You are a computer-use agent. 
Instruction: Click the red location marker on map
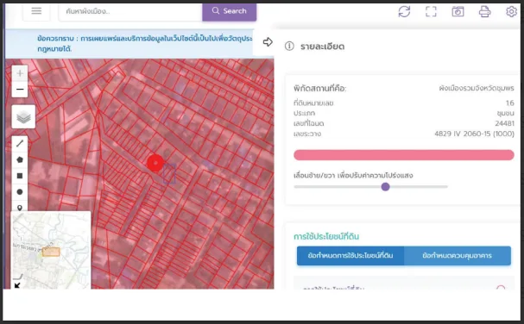coord(155,163)
